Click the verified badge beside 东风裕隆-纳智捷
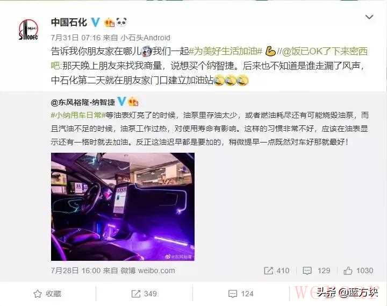 [x=121, y=101]
